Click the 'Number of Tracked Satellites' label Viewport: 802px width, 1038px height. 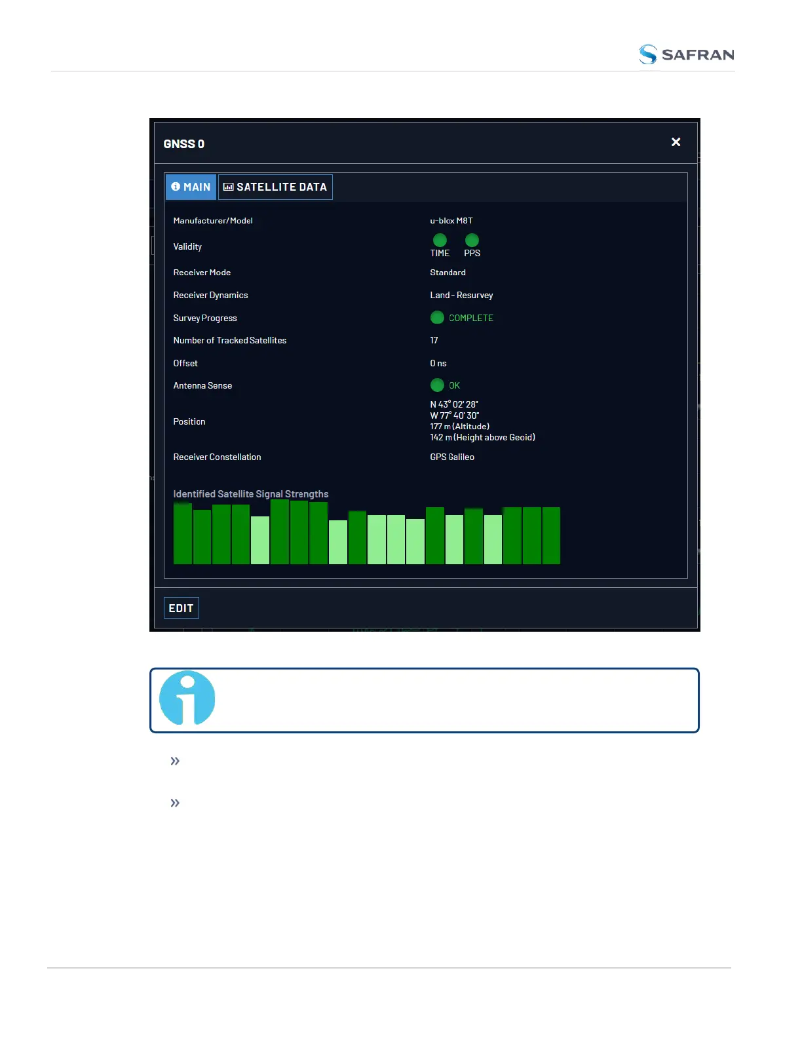230,341
